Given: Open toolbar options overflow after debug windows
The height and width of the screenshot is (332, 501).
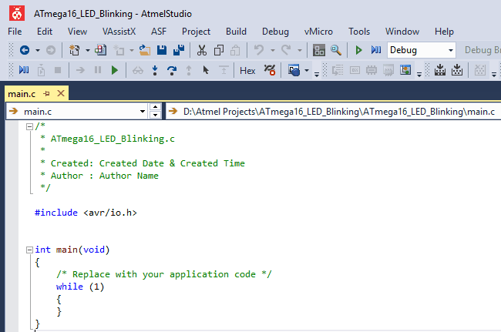Looking at the screenshot, I should [317, 75].
